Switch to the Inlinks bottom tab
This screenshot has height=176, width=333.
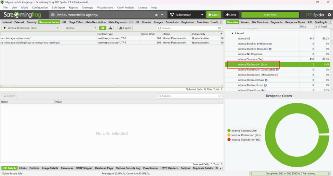(x=23, y=168)
